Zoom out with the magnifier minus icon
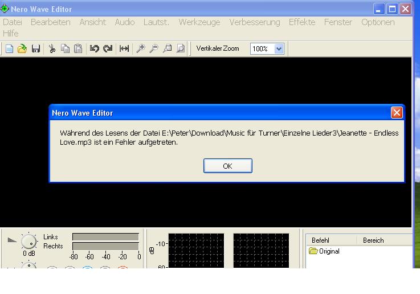 pos(154,49)
